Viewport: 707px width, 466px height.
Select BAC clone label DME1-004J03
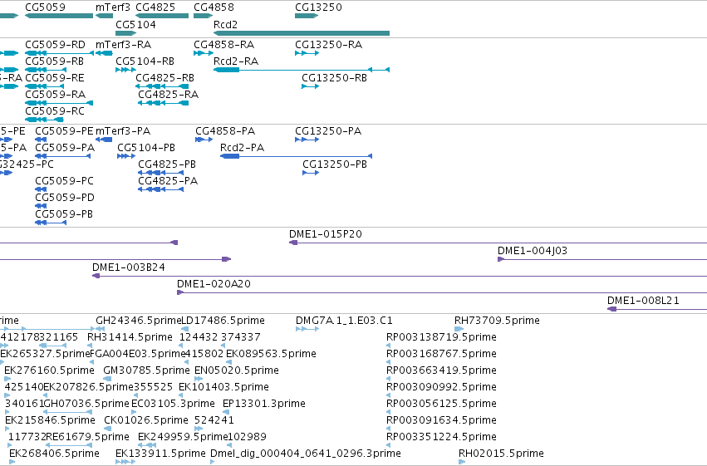tap(533, 251)
